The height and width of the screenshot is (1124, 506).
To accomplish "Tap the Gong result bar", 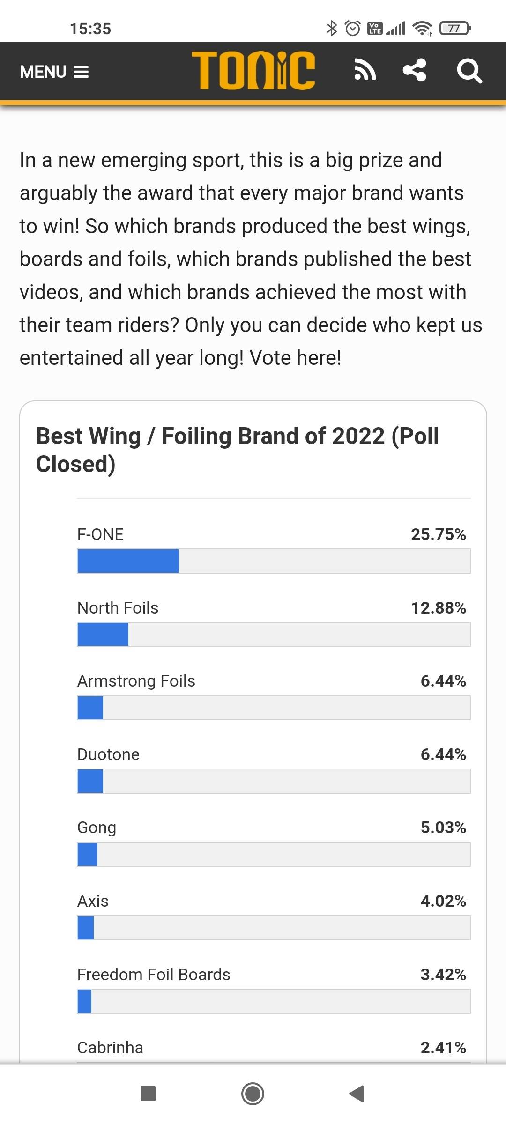I will coord(274,855).
